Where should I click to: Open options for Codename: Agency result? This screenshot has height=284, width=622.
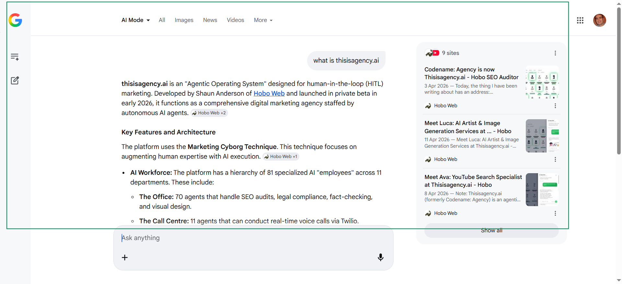click(x=555, y=106)
